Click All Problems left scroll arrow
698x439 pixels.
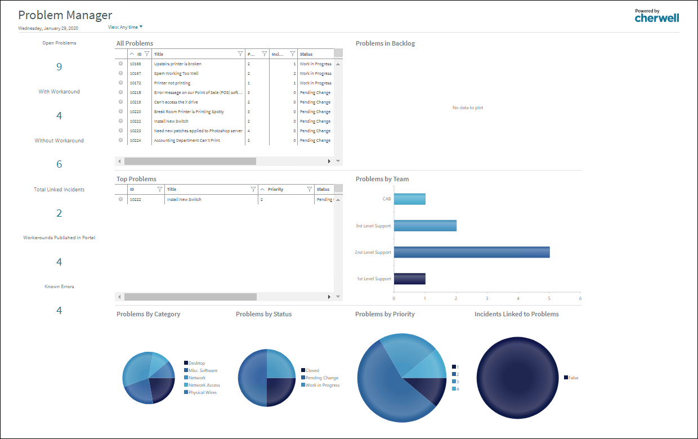[x=119, y=162]
